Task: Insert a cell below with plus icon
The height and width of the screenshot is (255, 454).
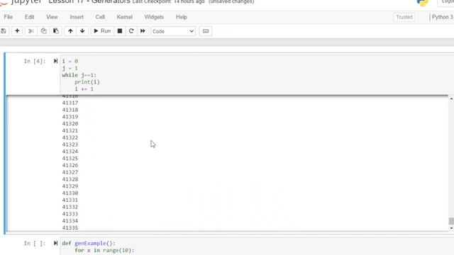Action: click(x=17, y=31)
